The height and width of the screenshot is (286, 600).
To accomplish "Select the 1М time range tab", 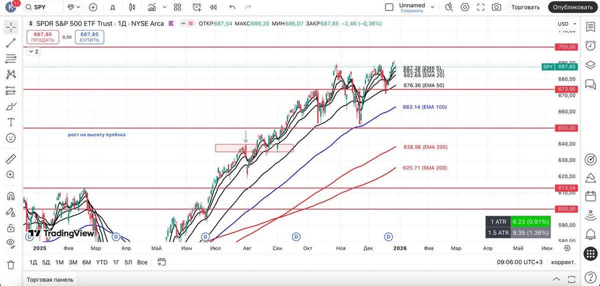I will [59, 262].
